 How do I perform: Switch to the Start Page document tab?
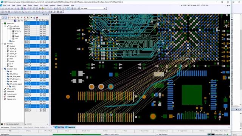click(x=60, y=127)
